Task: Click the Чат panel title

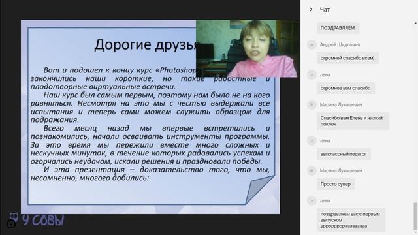Action: pos(325,10)
